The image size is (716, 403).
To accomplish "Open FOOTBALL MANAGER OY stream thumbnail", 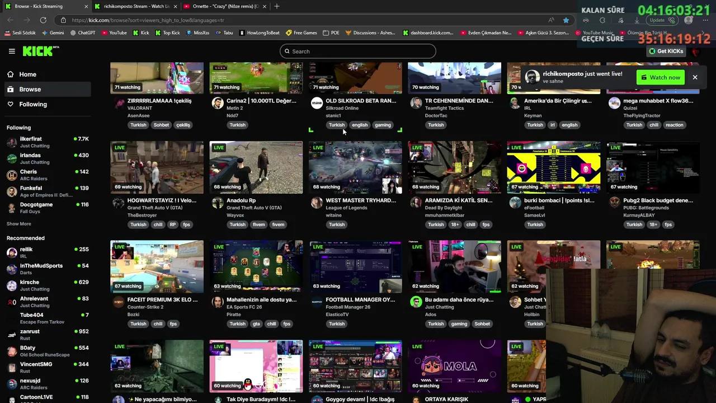I will pyautogui.click(x=355, y=266).
